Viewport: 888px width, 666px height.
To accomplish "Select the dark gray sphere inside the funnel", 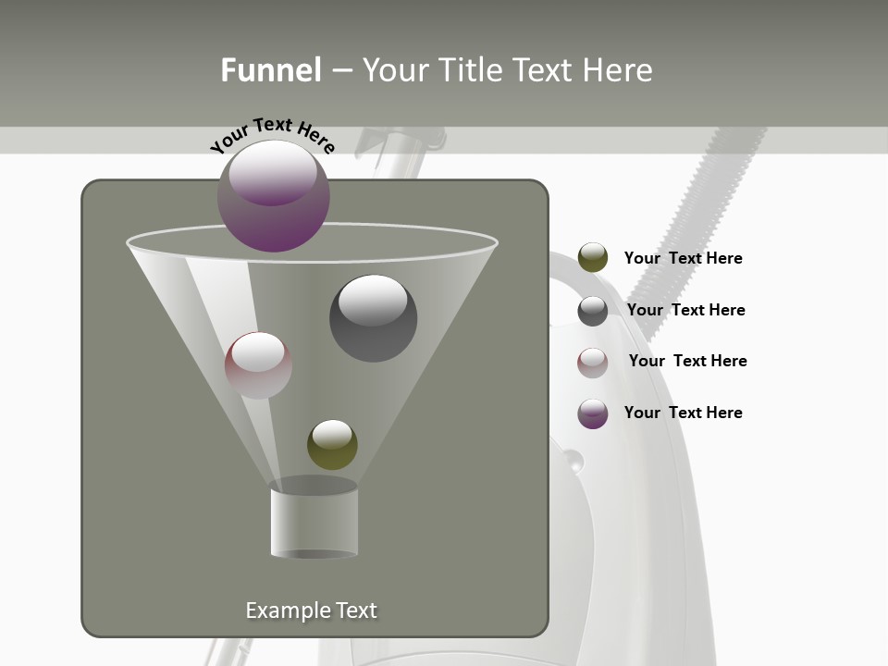I will tap(373, 317).
